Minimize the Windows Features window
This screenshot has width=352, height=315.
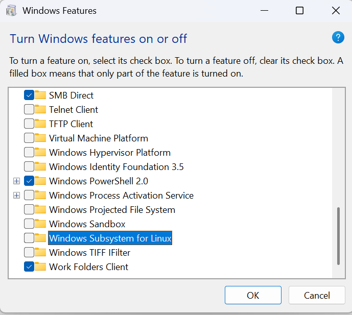pyautogui.click(x=264, y=11)
